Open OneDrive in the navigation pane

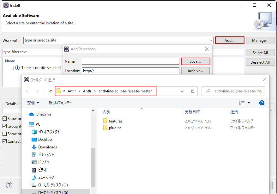click(44, 114)
